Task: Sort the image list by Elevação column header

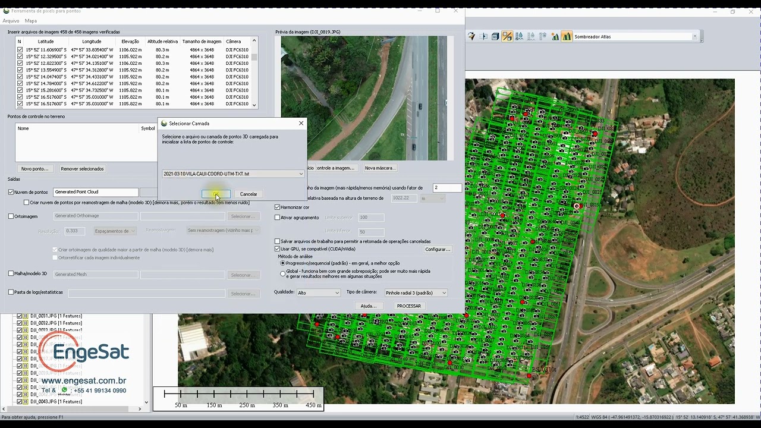Action: coord(130,42)
